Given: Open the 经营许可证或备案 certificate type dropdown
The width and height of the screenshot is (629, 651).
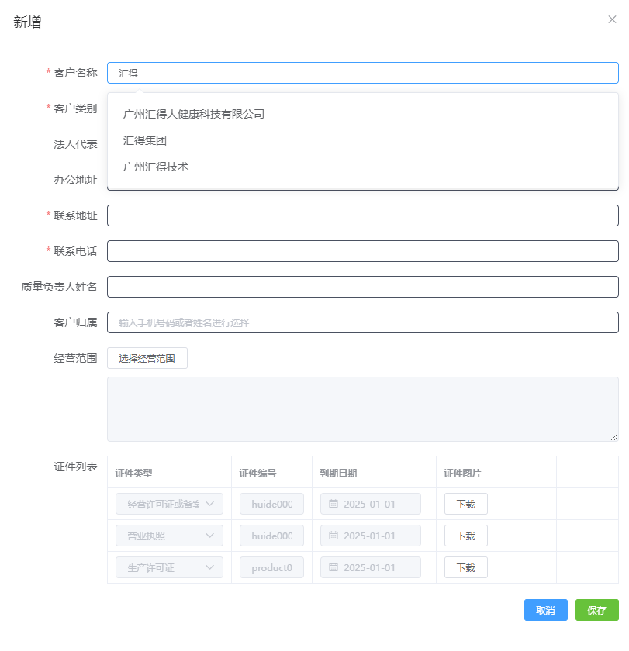Looking at the screenshot, I should (169, 504).
